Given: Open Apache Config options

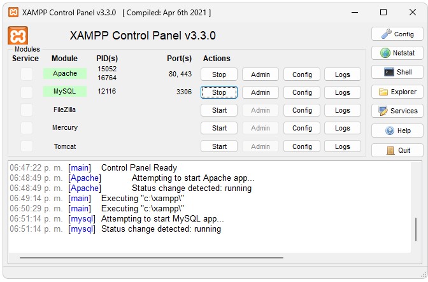Looking at the screenshot, I should 302,74.
